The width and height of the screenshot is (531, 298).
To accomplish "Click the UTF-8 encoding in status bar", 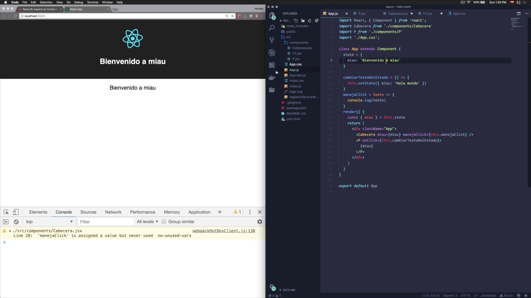I will (465, 296).
